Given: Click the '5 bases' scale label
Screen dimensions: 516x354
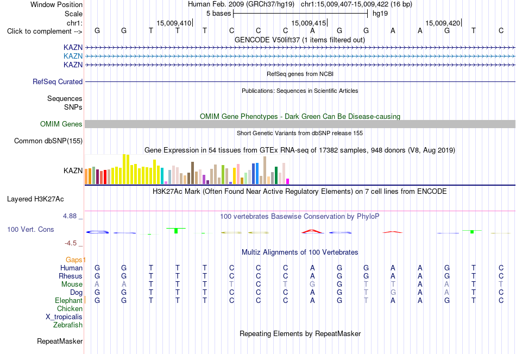Looking at the screenshot, I should click(218, 14).
